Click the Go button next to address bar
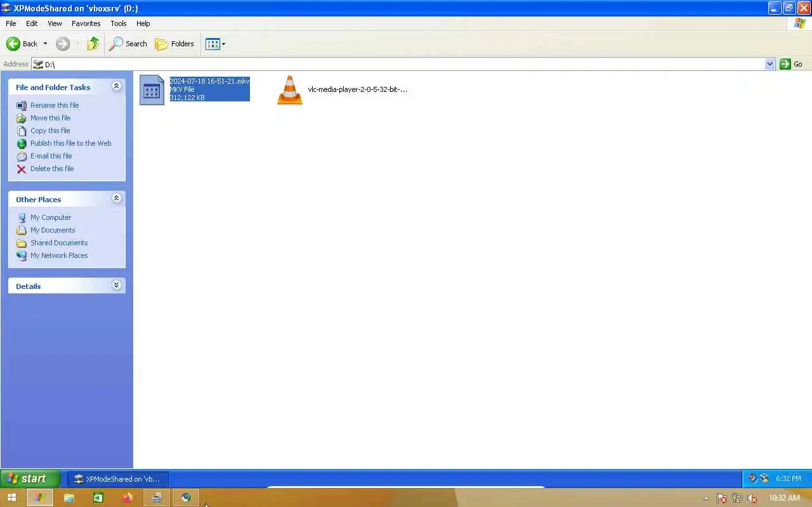Viewport: 812px width, 507px height. click(792, 64)
